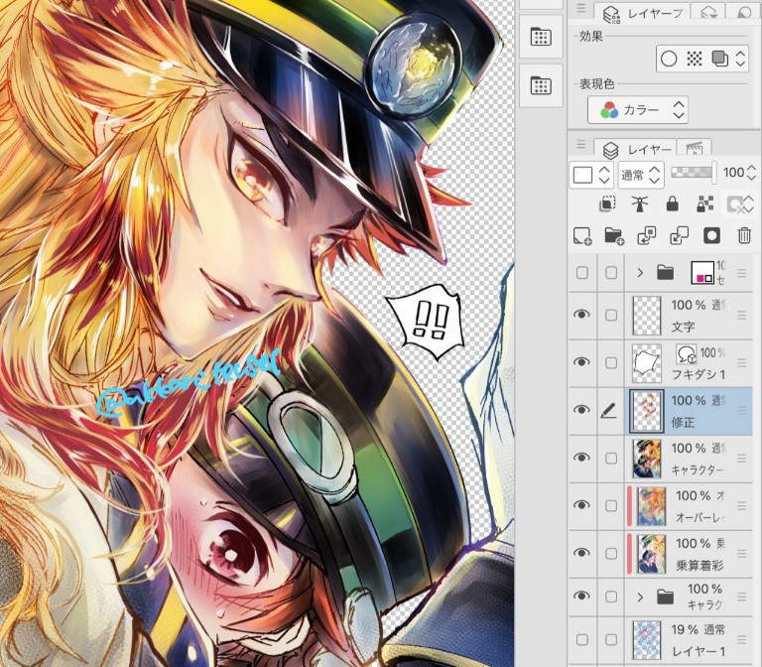Click folder icon of top hidden layer group
Viewport: 762px width, 667px height.
coord(666,273)
